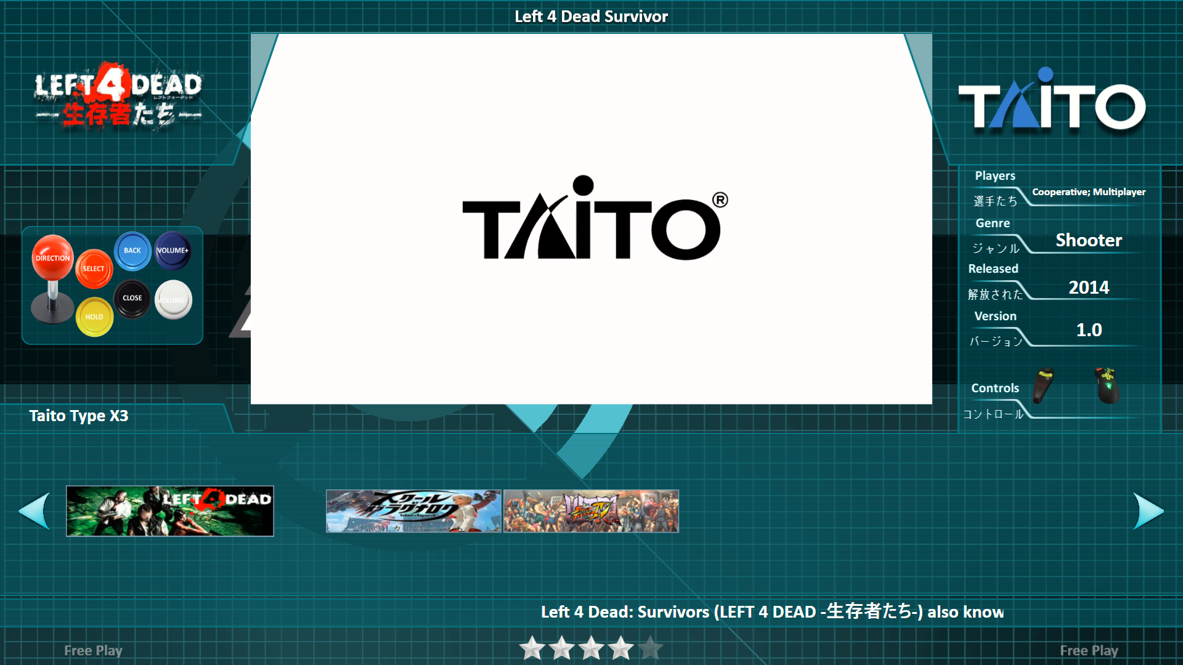Click the blue Back button
Image resolution: width=1183 pixels, height=665 pixels.
(x=132, y=251)
